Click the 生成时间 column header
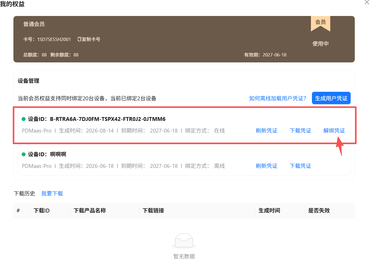Viewport: 370px width, 263px height. click(269, 210)
